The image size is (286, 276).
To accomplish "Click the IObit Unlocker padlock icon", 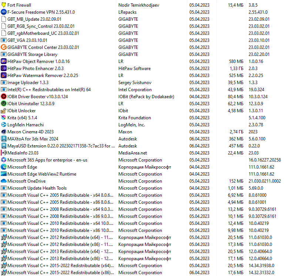I will coord(4,111).
